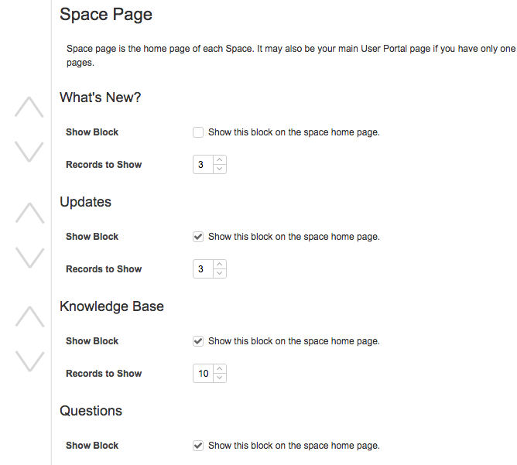517x465 pixels.
Task: Increase Knowledge Base records with up arrow
Action: tap(220, 369)
